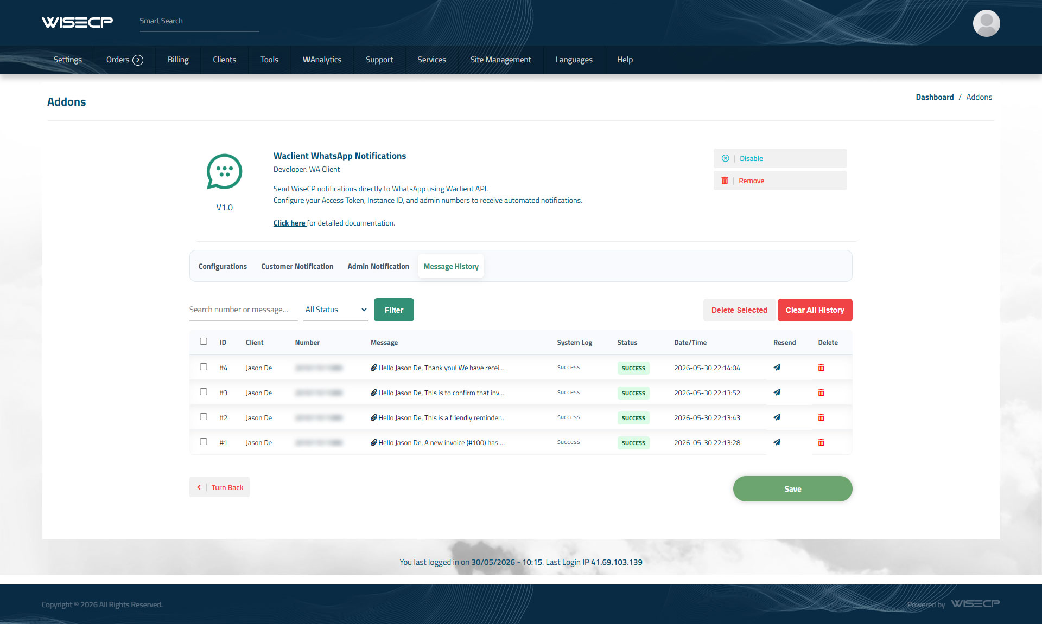Open message #3 'This is to confirm that inv...'

[437, 393]
